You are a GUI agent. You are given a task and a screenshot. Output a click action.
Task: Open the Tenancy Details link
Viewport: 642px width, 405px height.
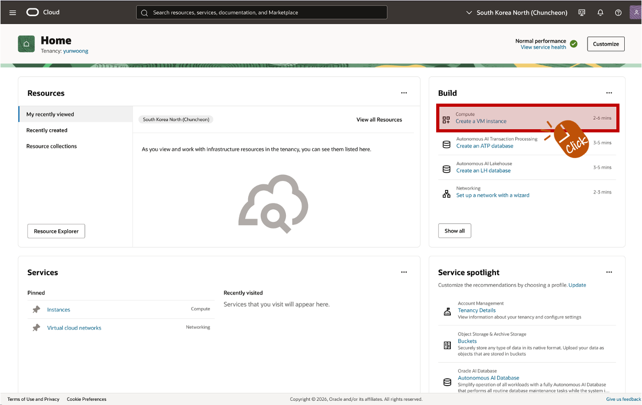(477, 310)
